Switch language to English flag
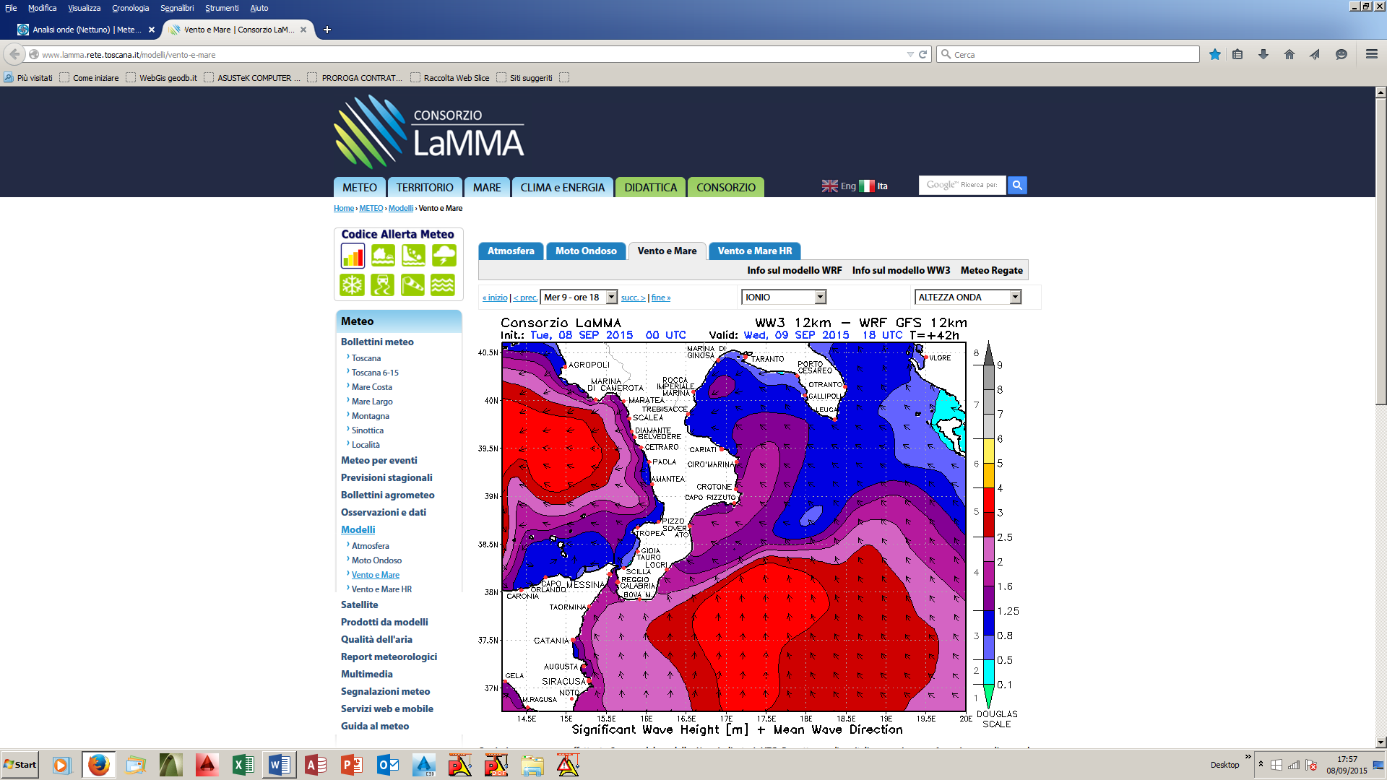 [829, 186]
